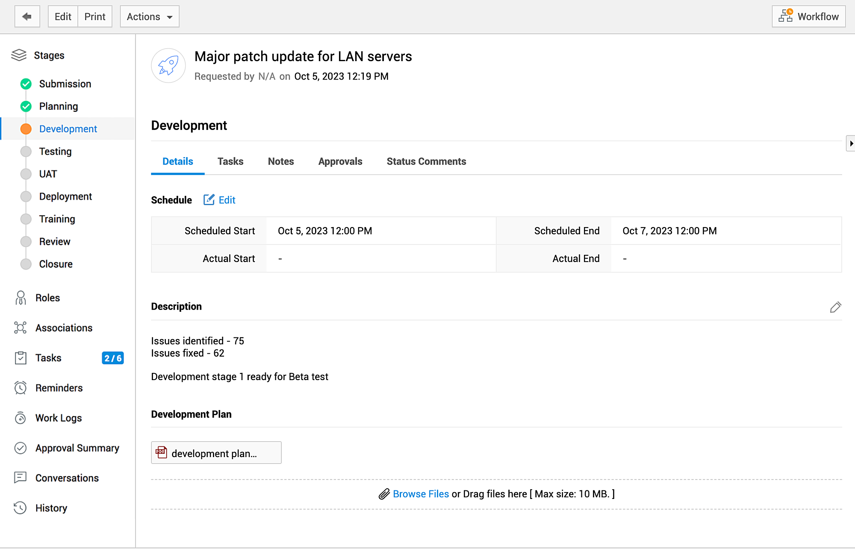Open History in the sidebar

[51, 508]
